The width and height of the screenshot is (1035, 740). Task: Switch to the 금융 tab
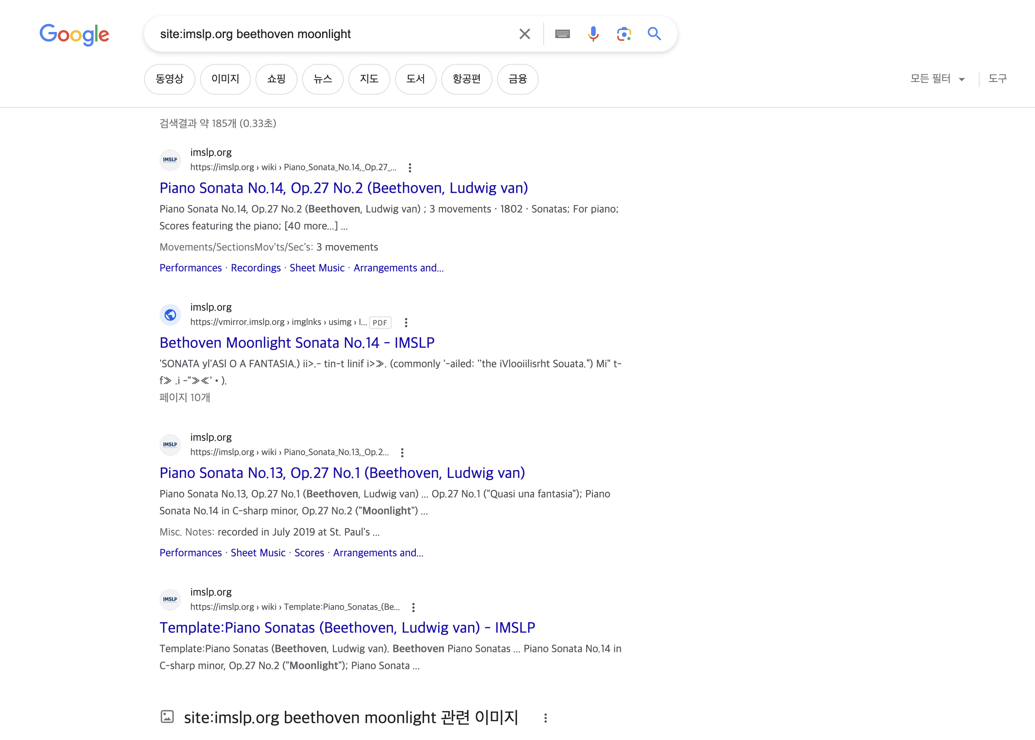pos(517,79)
